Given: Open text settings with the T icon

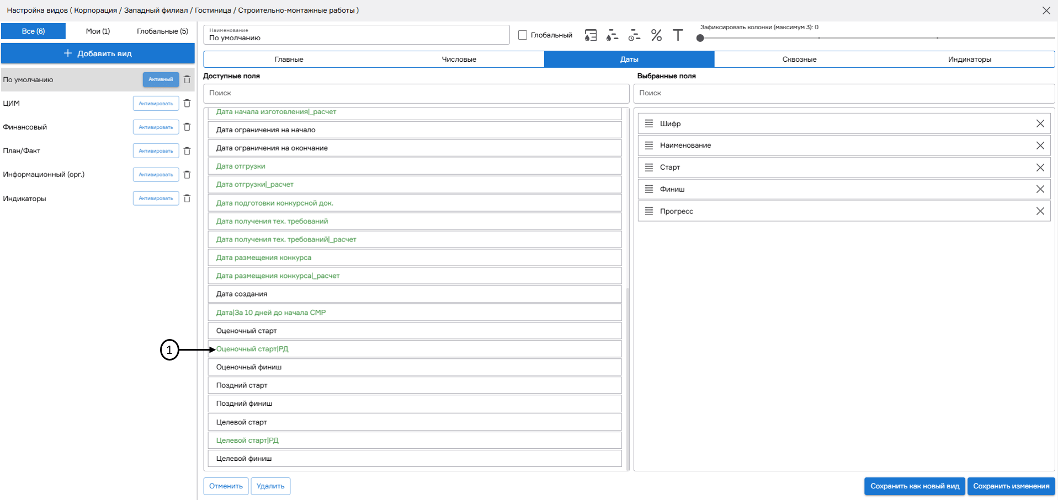Looking at the screenshot, I should coord(678,36).
